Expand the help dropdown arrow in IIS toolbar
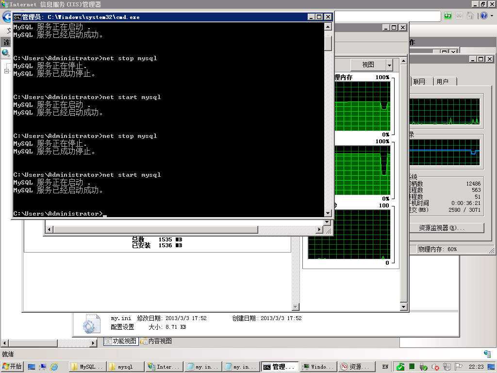The image size is (497, 373). tap(492, 16)
